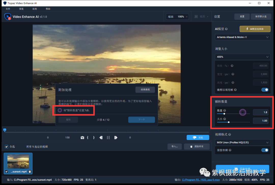Uncheck the 全选 checkbox

click(x=6, y=147)
